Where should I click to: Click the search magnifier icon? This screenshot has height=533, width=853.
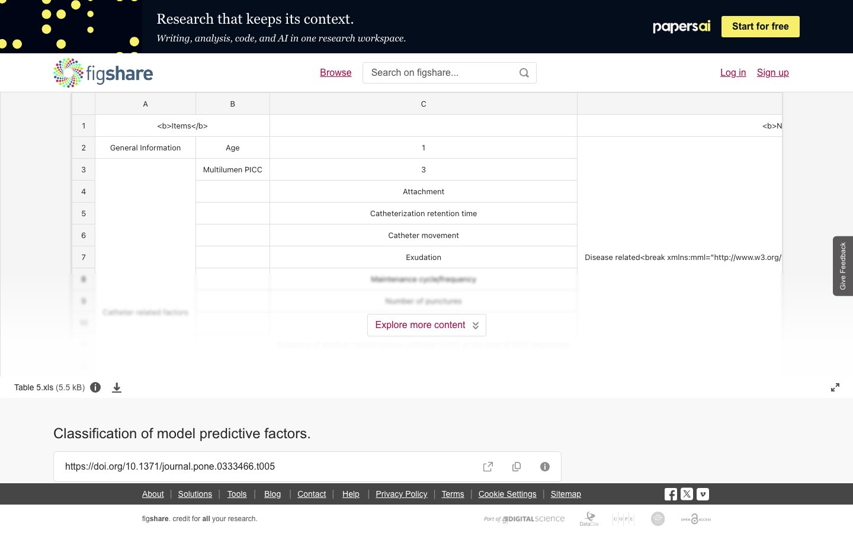point(524,73)
